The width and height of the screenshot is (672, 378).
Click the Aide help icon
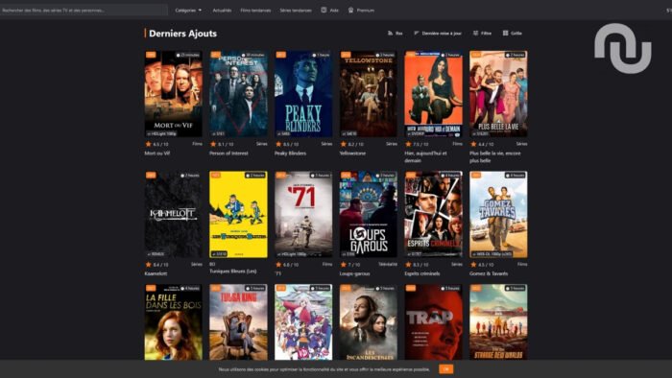(x=324, y=10)
